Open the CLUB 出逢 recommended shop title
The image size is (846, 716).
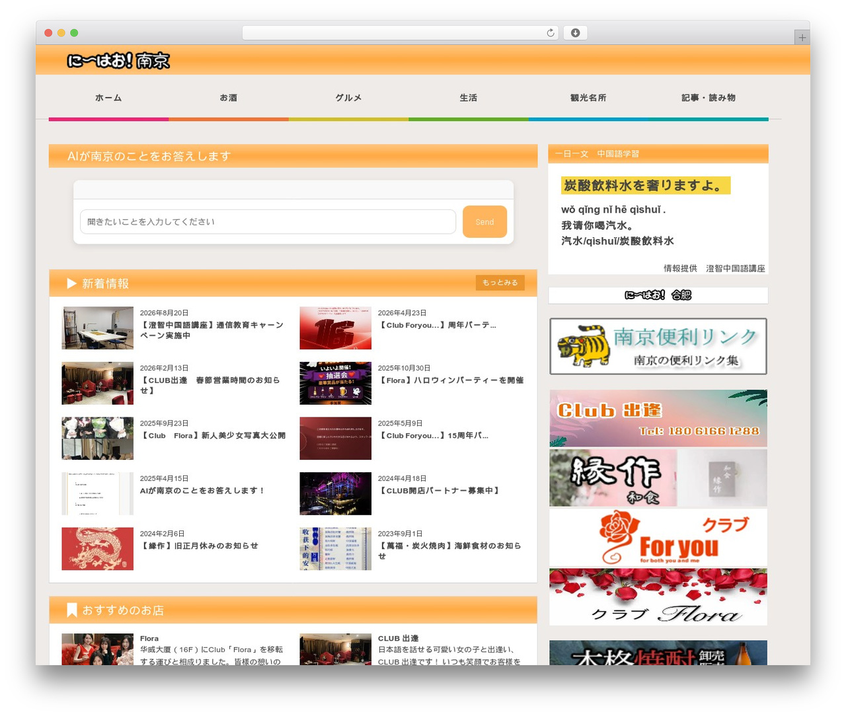pos(399,639)
